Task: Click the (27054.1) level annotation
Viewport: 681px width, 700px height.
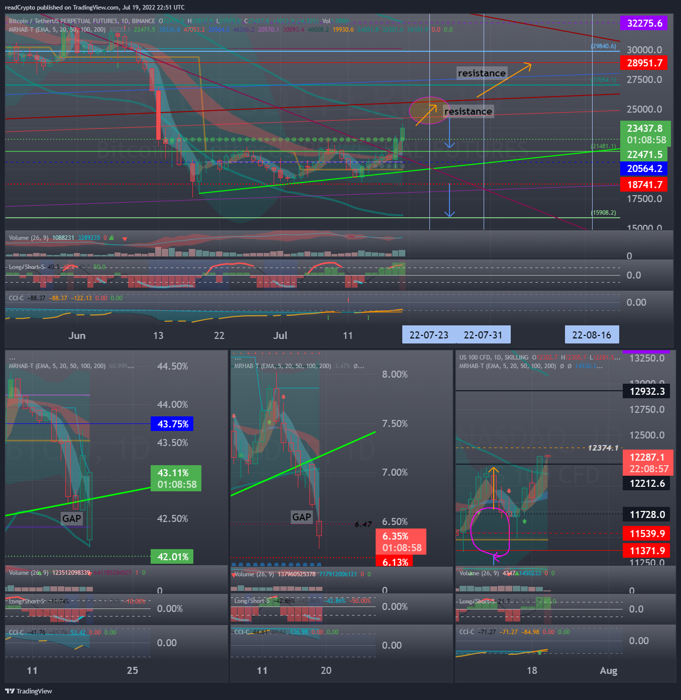Action: pyautogui.click(x=604, y=79)
